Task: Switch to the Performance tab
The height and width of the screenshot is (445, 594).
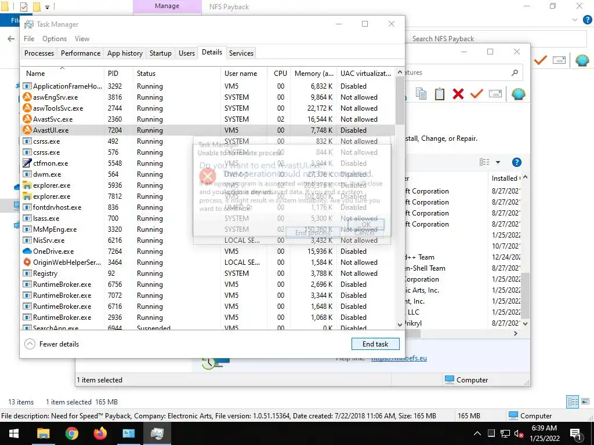Action: pos(81,53)
